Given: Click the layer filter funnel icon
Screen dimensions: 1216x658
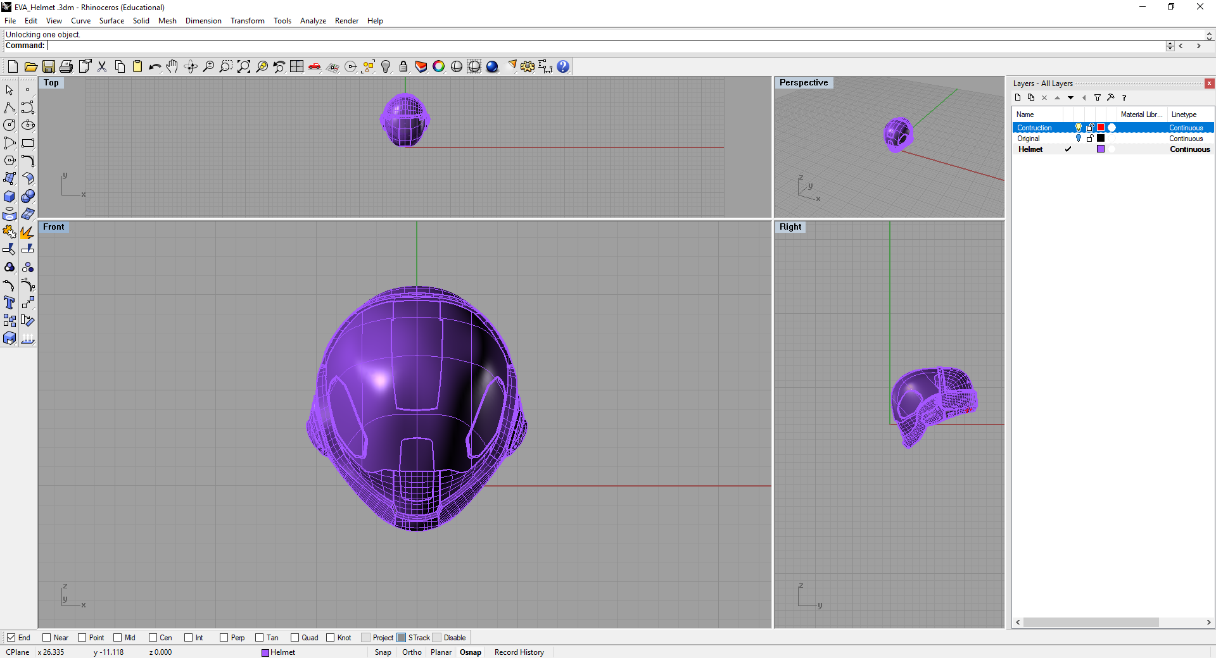Looking at the screenshot, I should pyautogui.click(x=1098, y=97).
